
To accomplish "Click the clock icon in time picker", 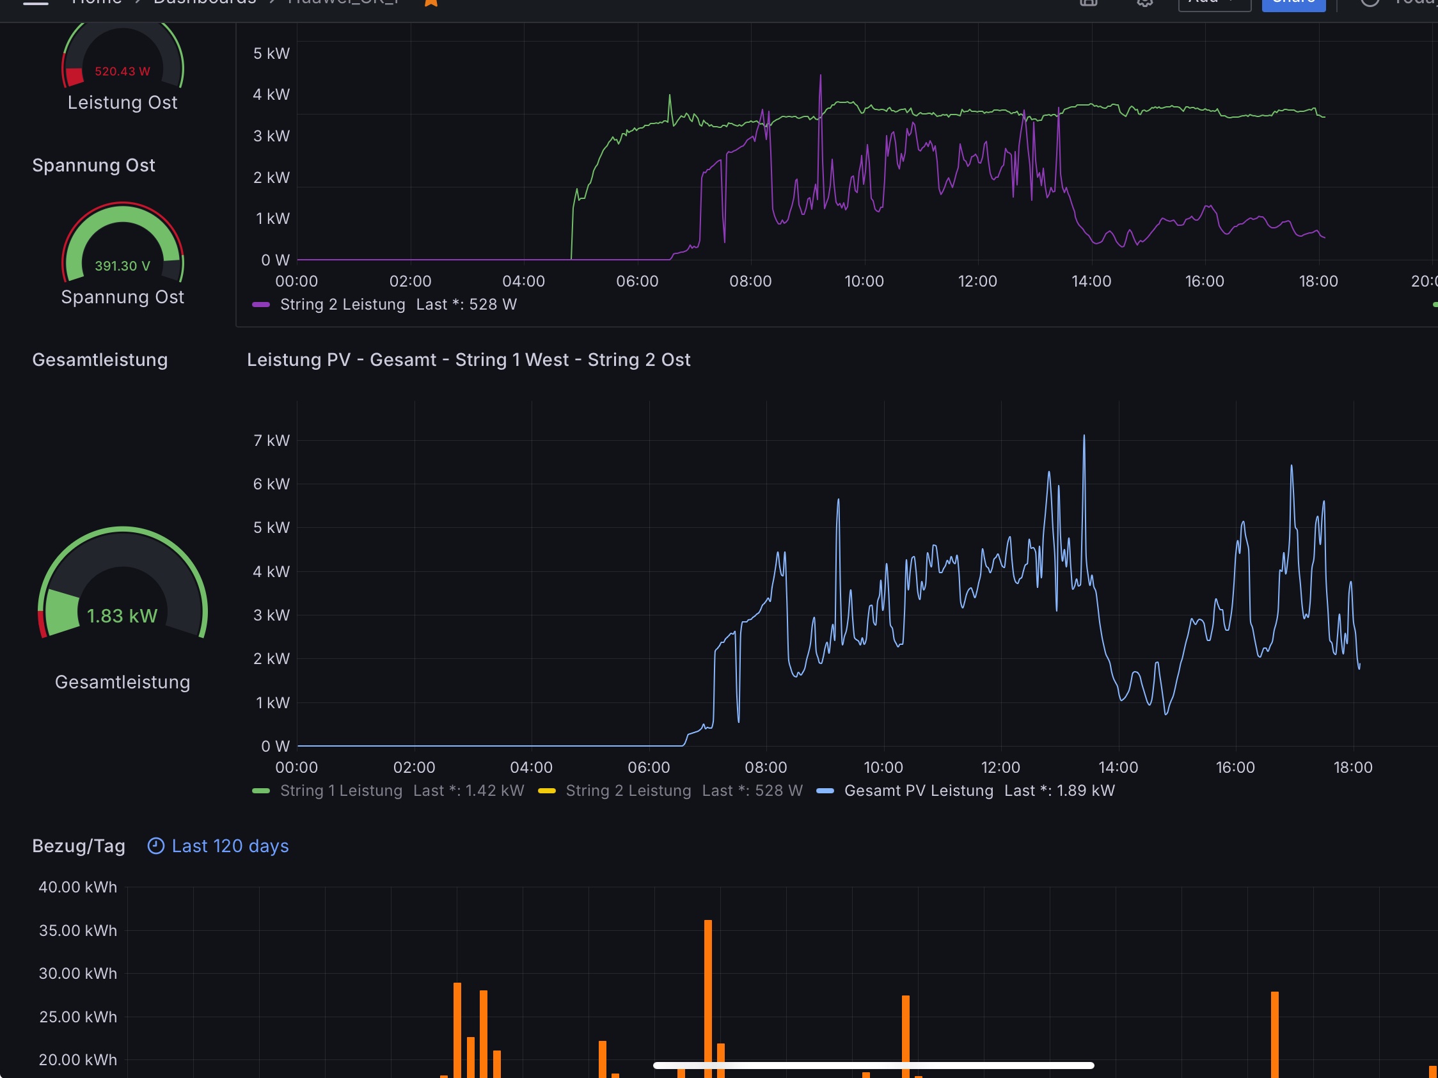I will click(x=1369, y=3).
